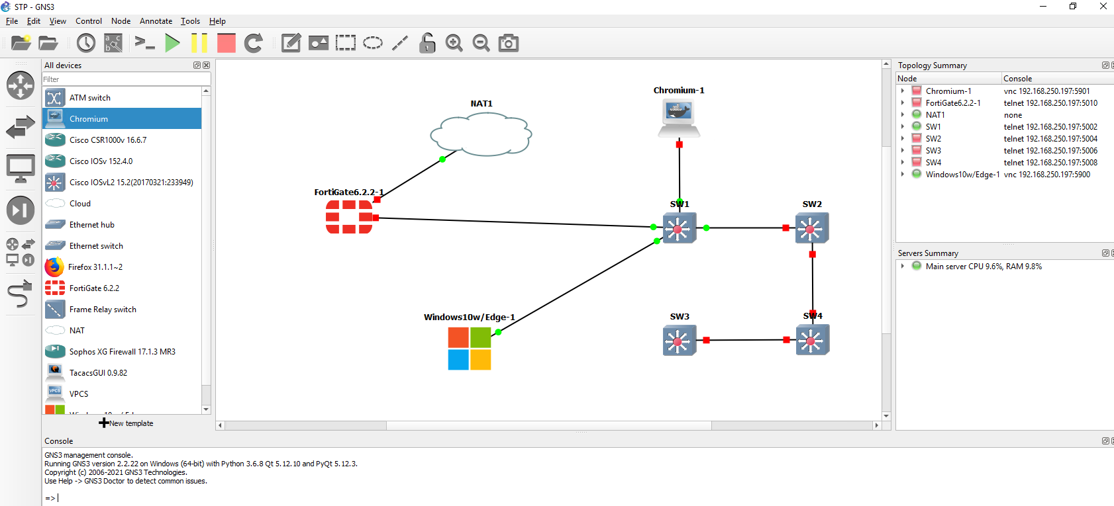Viewport: 1114px width, 506px height.
Task: Expand SW3 node in Topology Summary
Action: tap(903, 151)
